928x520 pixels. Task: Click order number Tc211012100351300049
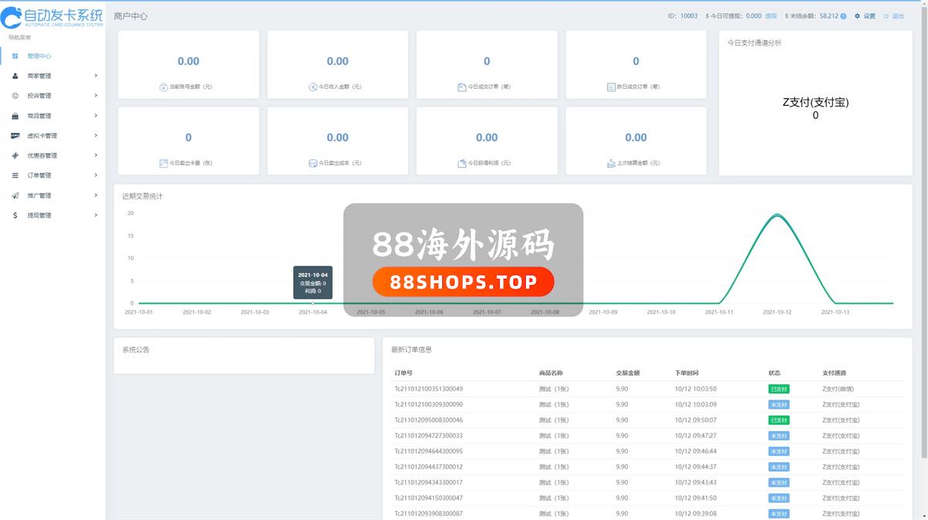click(428, 389)
